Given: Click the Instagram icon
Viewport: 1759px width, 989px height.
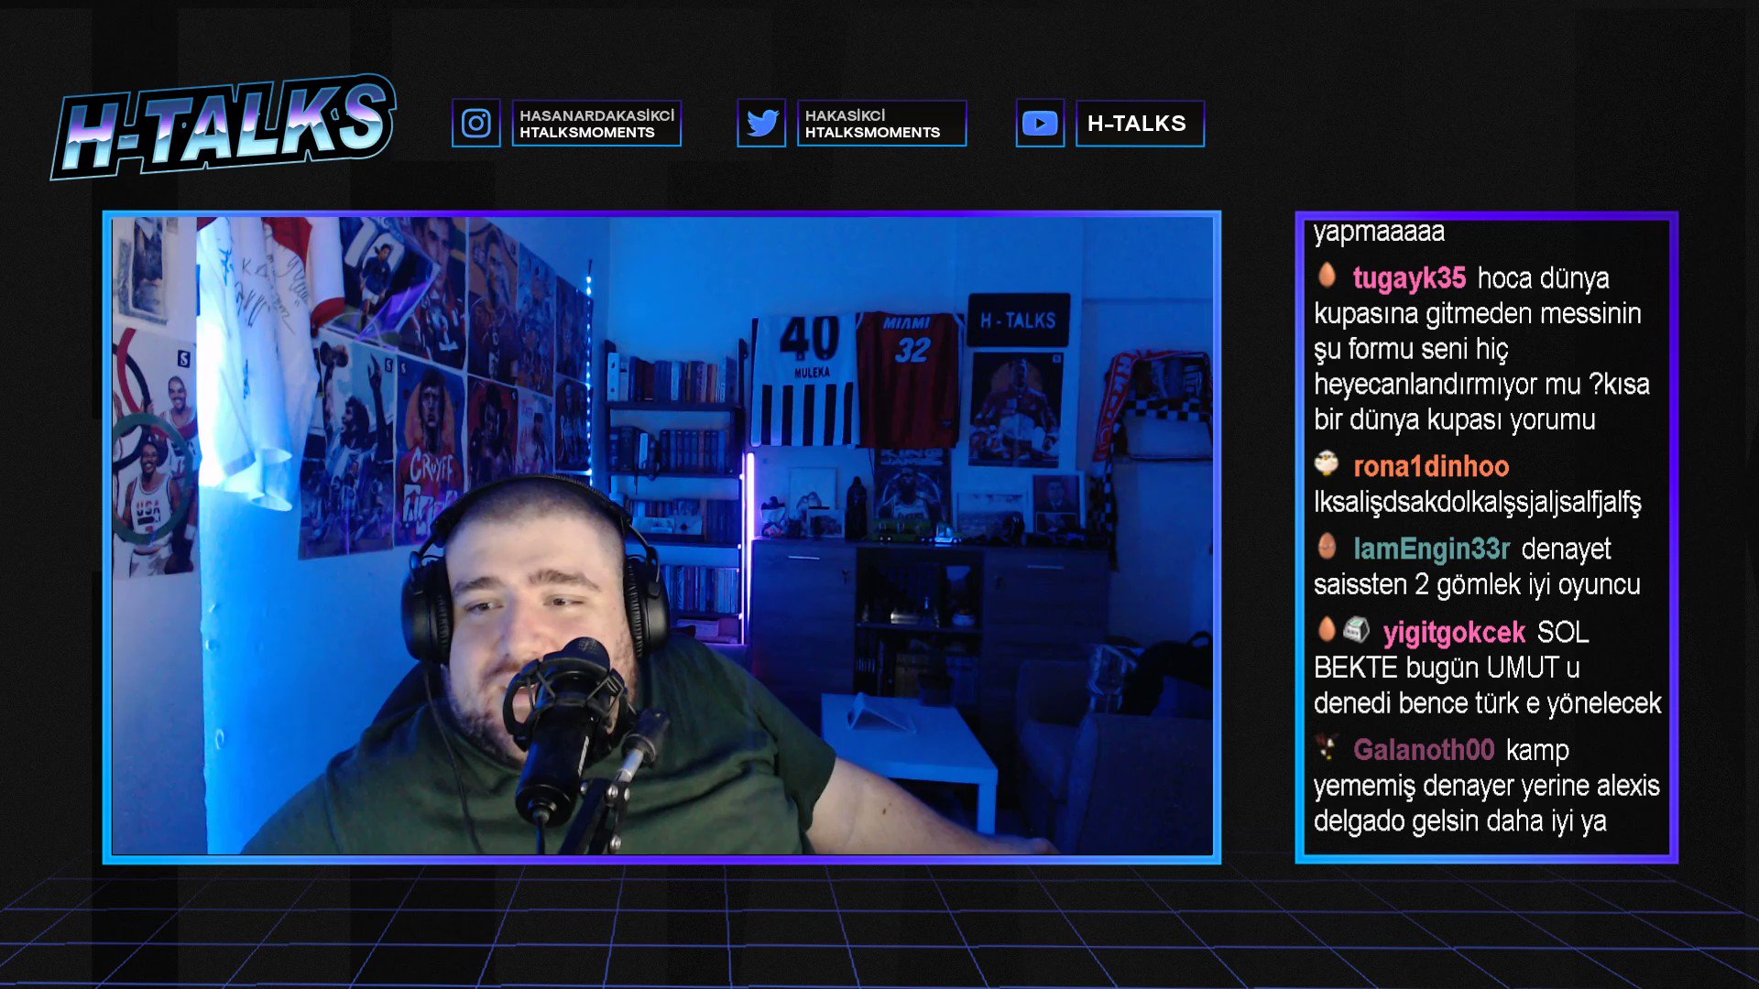Looking at the screenshot, I should pyautogui.click(x=475, y=123).
